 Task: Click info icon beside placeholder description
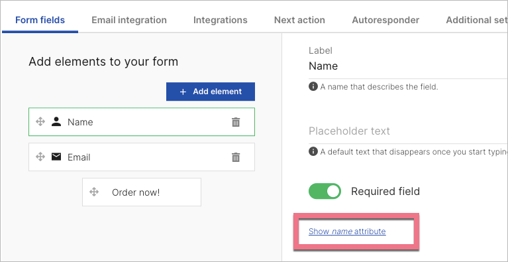pos(313,151)
